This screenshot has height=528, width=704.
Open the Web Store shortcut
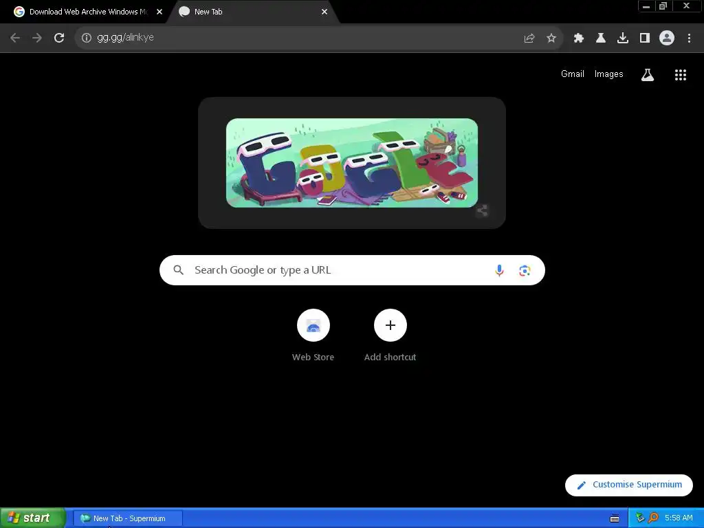[313, 335]
